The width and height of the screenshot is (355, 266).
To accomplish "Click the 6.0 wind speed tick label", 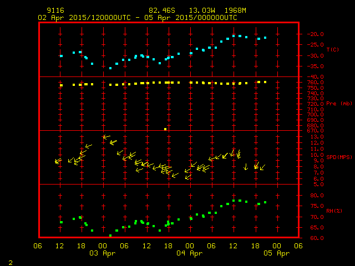I will tap(318, 178).
